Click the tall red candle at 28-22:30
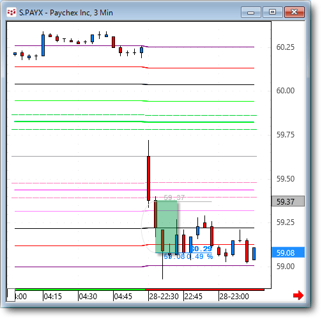The width and height of the screenshot is (322, 319). tap(148, 178)
